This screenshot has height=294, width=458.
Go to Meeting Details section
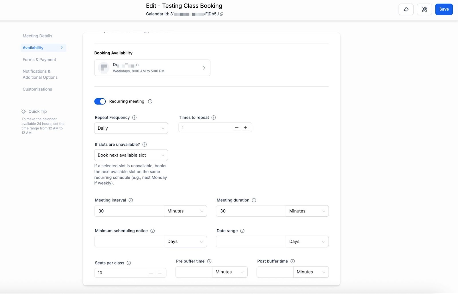(x=37, y=36)
